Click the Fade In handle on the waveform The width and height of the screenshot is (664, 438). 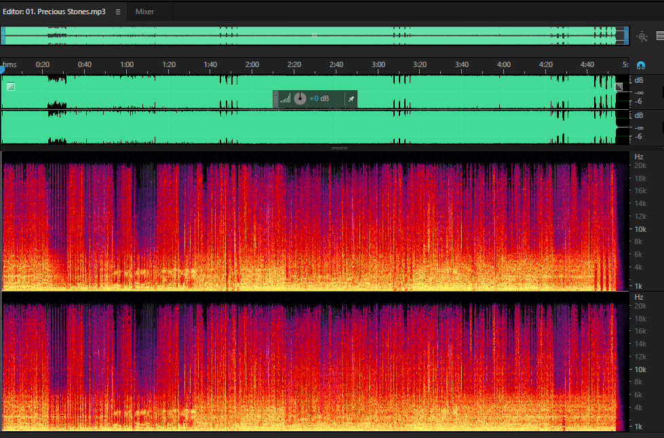pyautogui.click(x=11, y=87)
